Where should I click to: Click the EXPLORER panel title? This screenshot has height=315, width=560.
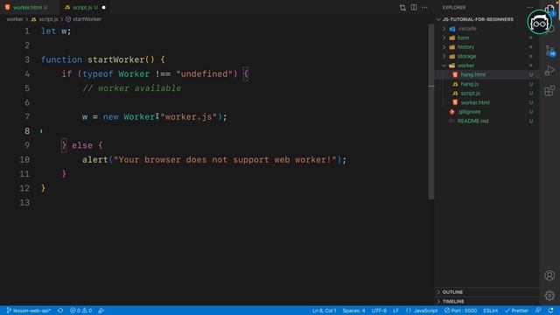454,8
